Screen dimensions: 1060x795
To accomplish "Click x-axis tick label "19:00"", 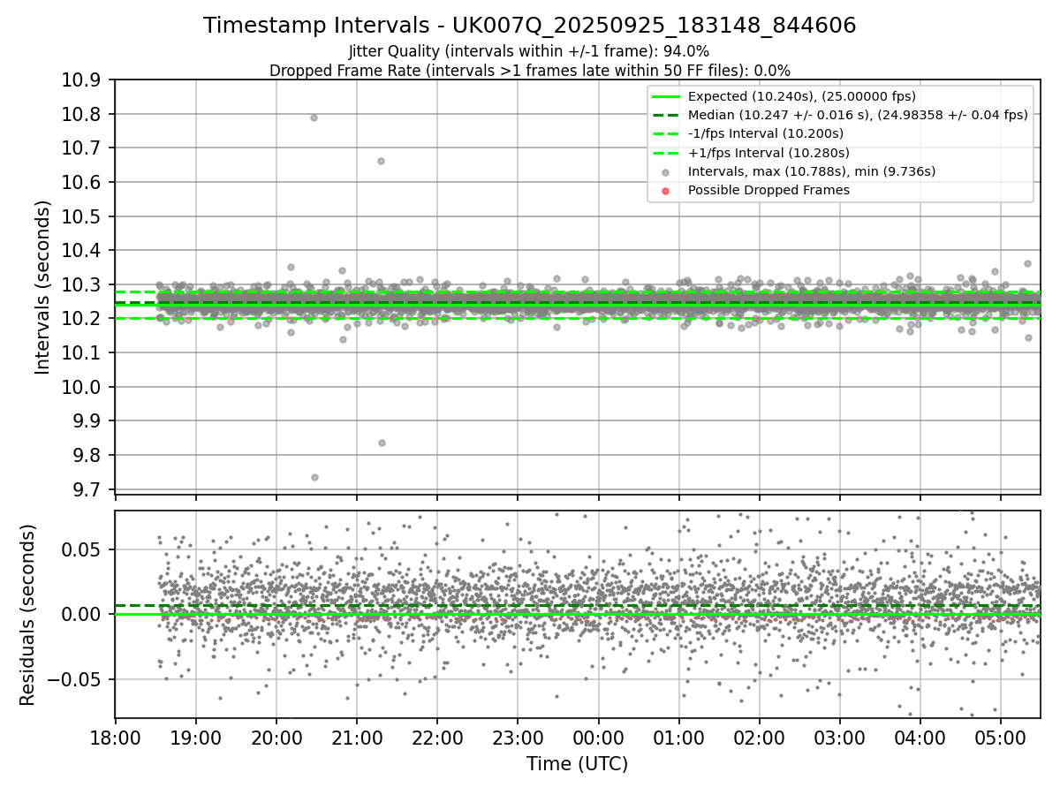I will pyautogui.click(x=195, y=738).
